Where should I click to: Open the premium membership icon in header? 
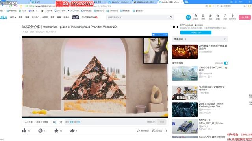[x=196, y=16]
